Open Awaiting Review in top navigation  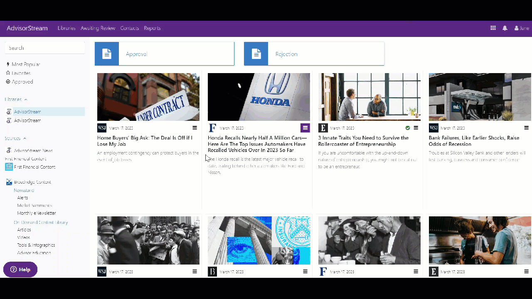(98, 28)
